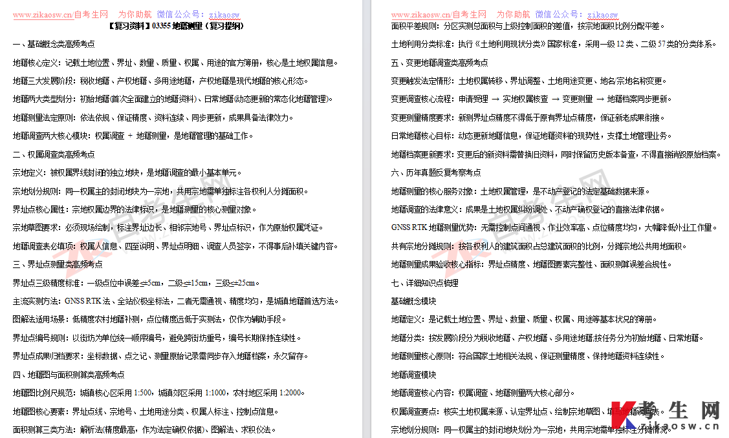
Task: Click the line starting '宗地定义'
Action: coord(127,172)
